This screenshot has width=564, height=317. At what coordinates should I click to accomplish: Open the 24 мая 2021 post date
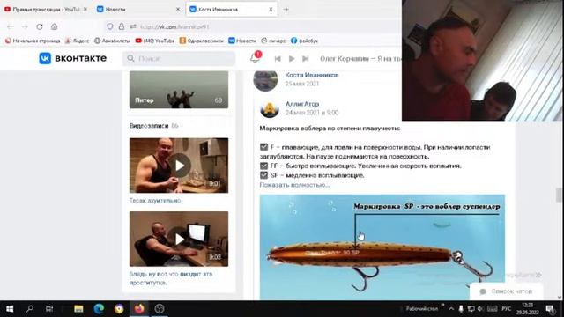click(312, 113)
